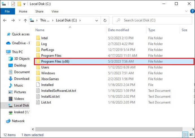Open the Recent locations dropdown arrow
This screenshot has height=138, width=195.
19,20
